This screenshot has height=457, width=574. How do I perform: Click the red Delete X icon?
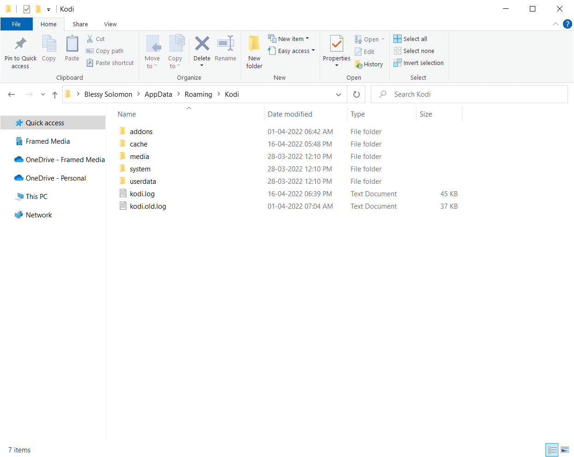click(202, 44)
